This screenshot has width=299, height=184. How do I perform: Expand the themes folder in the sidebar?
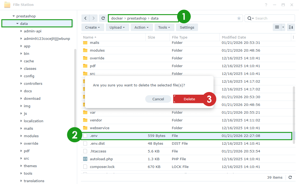coord(21,166)
